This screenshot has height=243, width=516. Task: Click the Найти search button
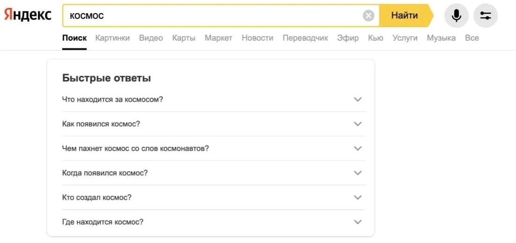[x=406, y=15]
